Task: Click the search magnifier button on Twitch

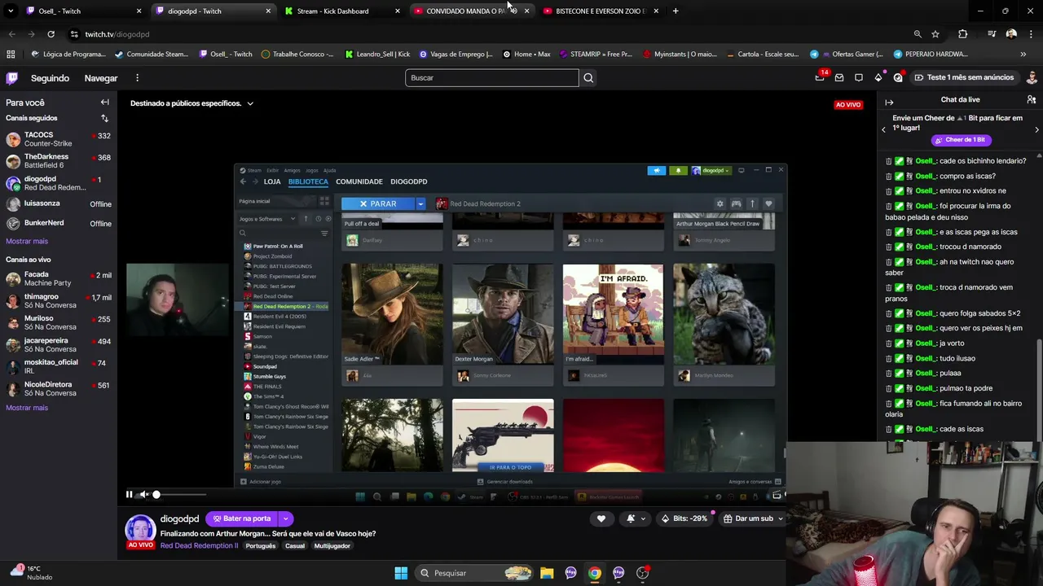Action: [588, 77]
